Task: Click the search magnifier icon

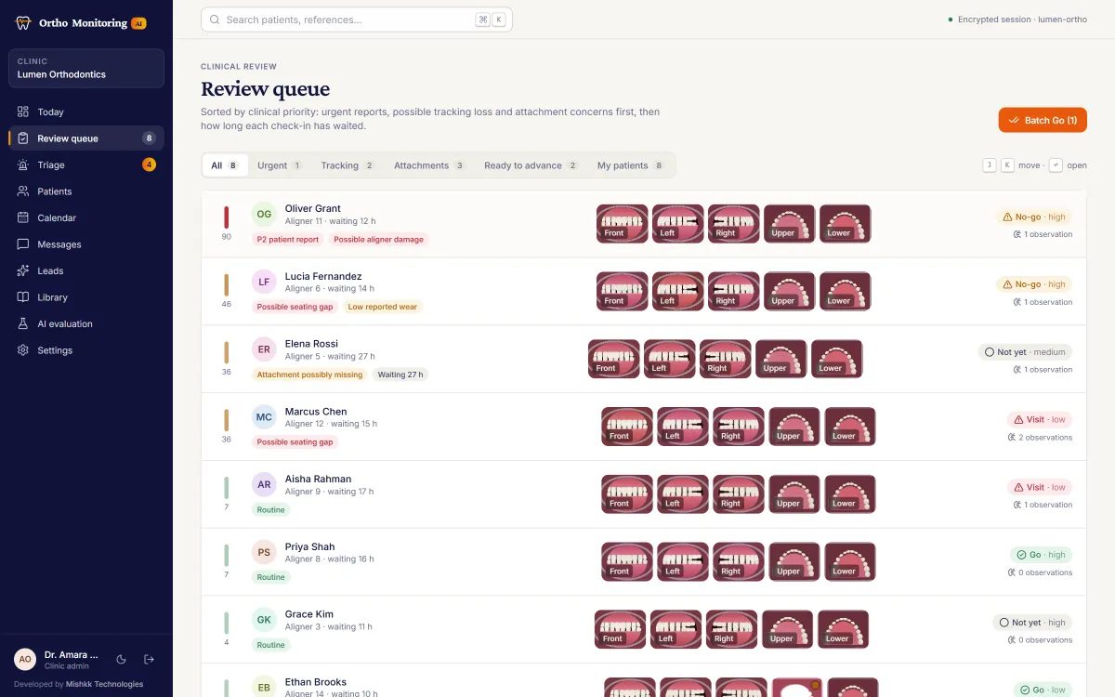Action: (216, 20)
